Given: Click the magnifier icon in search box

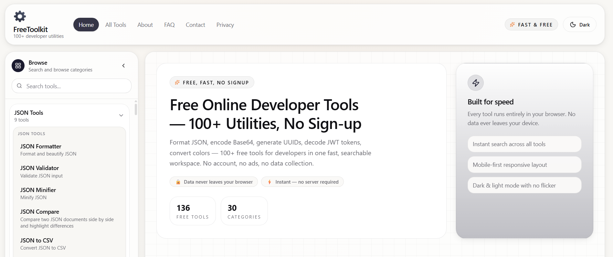Looking at the screenshot, I should pyautogui.click(x=19, y=86).
